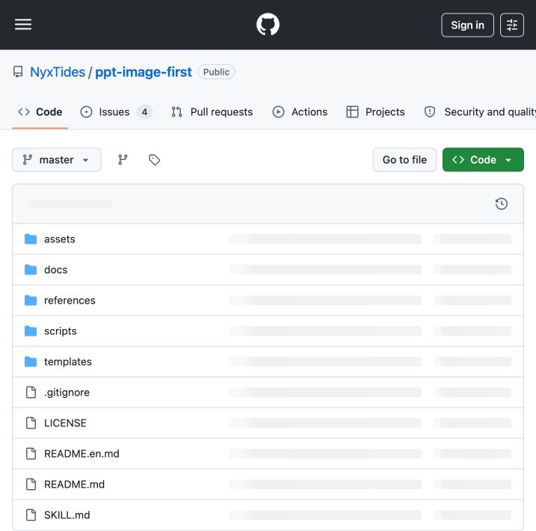Click the .gitignore file icon

[31, 392]
